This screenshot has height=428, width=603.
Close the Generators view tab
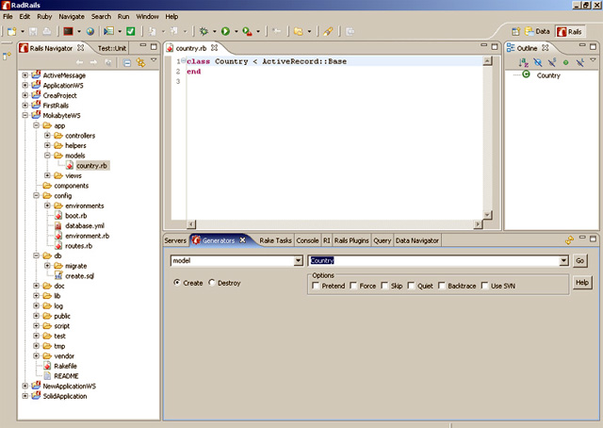tap(243, 240)
